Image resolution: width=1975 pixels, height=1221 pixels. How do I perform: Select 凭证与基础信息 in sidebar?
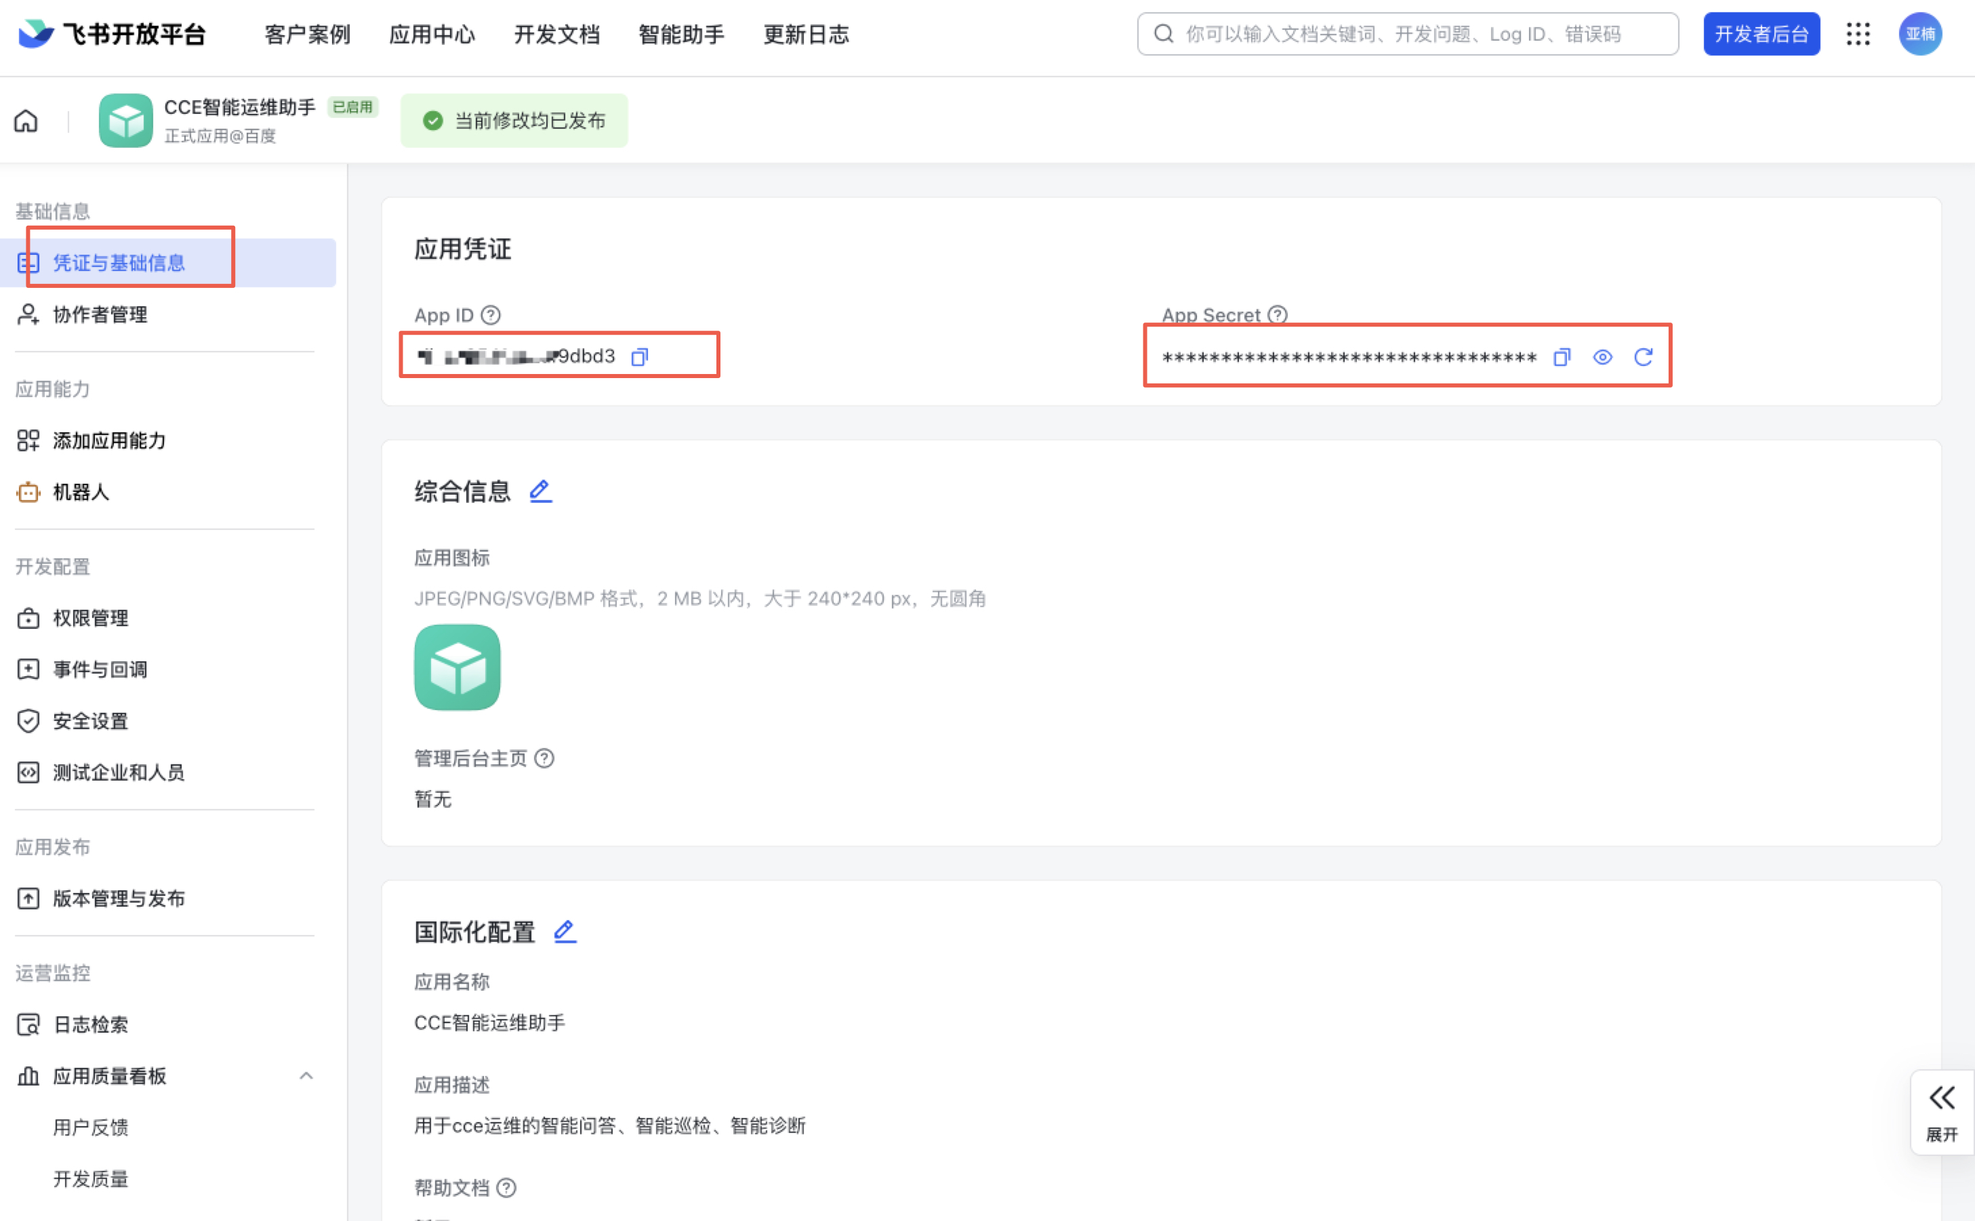click(x=168, y=262)
